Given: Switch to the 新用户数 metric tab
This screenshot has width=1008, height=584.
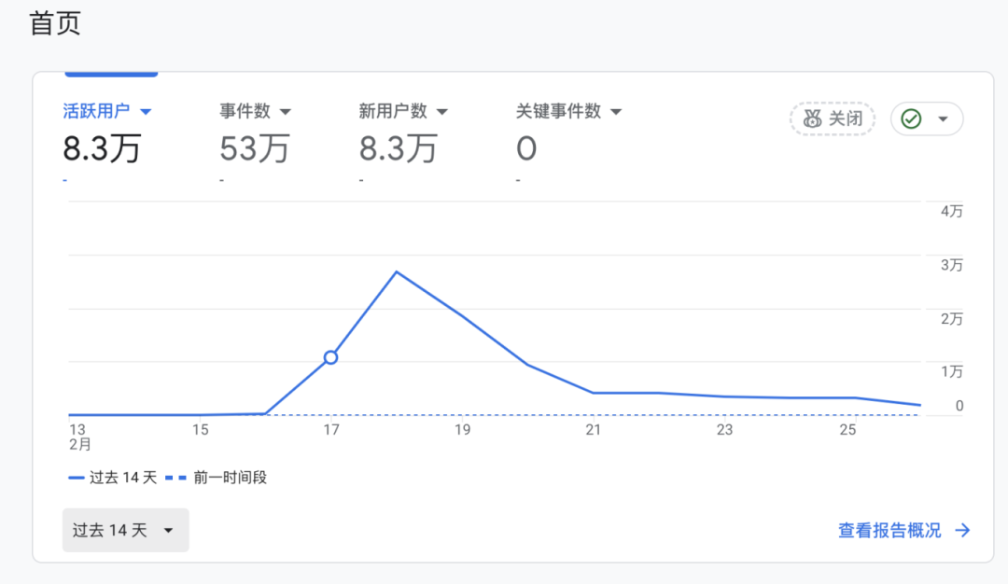Looking at the screenshot, I should (x=393, y=111).
